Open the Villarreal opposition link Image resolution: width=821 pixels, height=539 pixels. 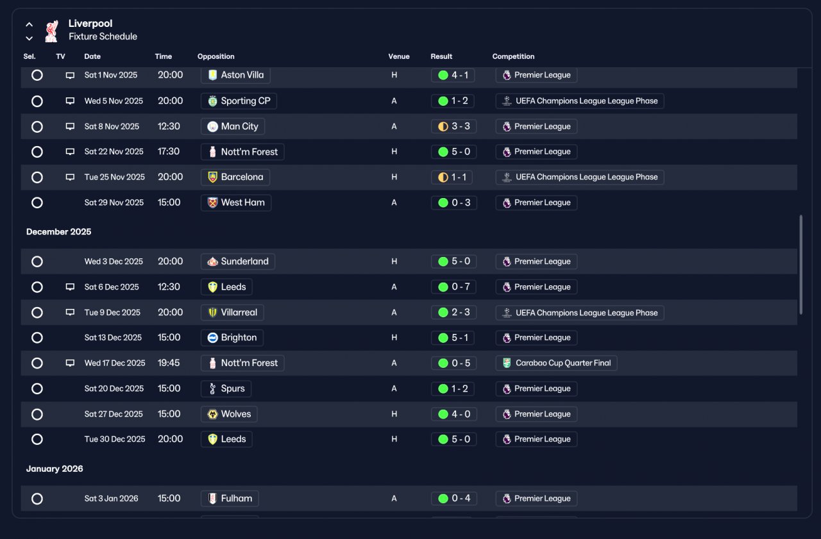232,313
